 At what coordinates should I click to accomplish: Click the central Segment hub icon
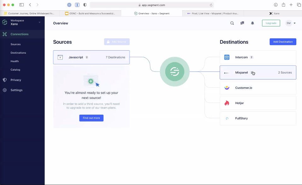[x=175, y=72]
